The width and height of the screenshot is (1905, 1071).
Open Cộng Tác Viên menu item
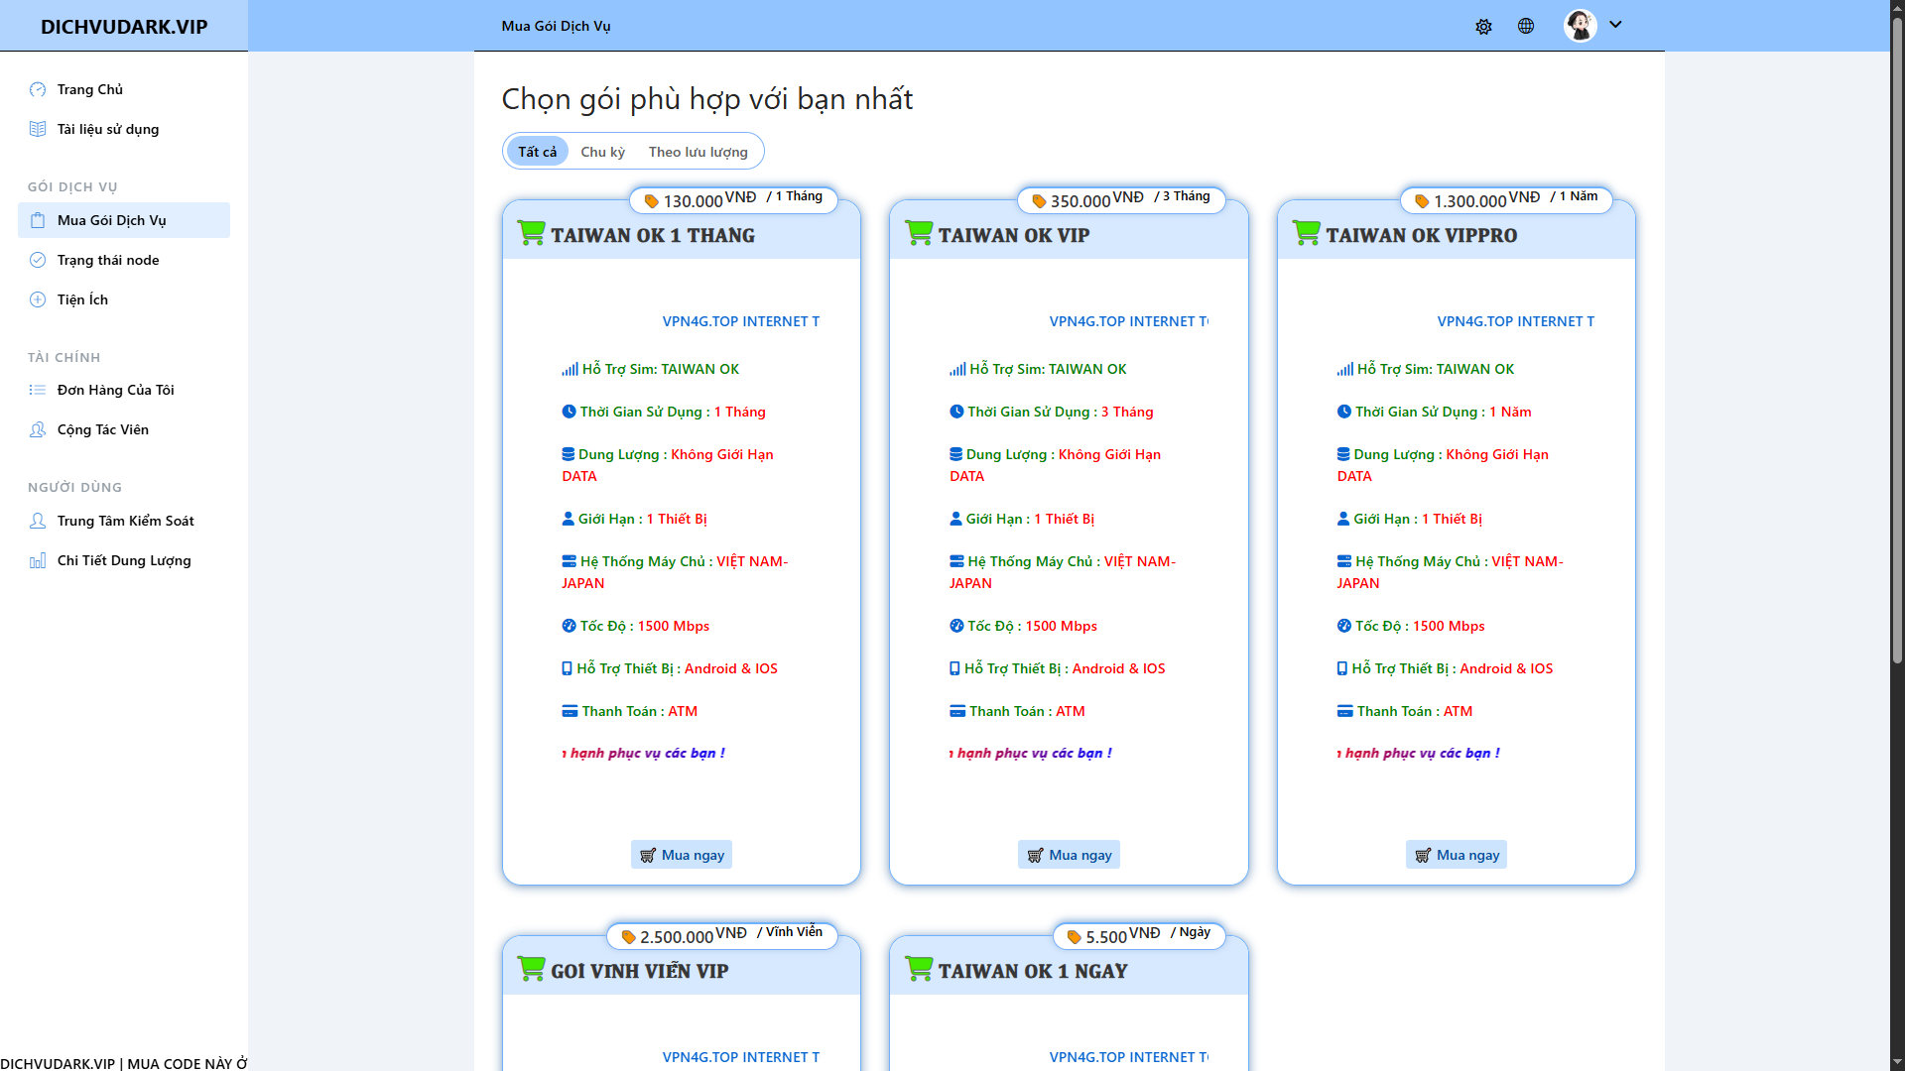(102, 429)
